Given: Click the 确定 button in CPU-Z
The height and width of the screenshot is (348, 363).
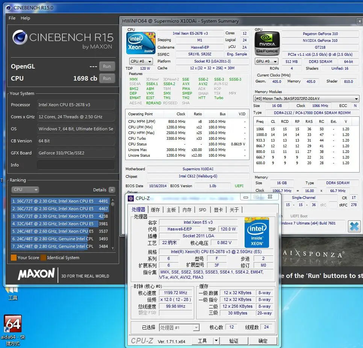Looking at the screenshot, I should click(x=263, y=341).
